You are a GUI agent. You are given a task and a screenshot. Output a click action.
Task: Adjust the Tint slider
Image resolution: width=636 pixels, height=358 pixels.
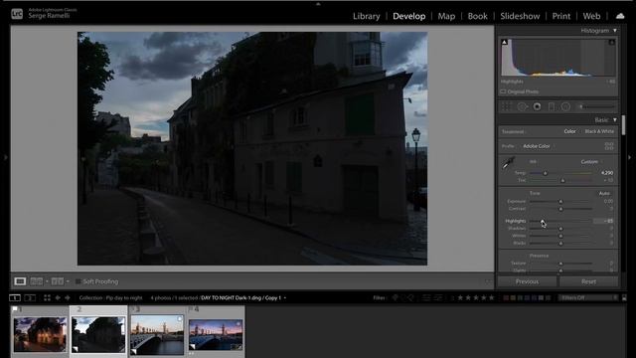(x=562, y=180)
